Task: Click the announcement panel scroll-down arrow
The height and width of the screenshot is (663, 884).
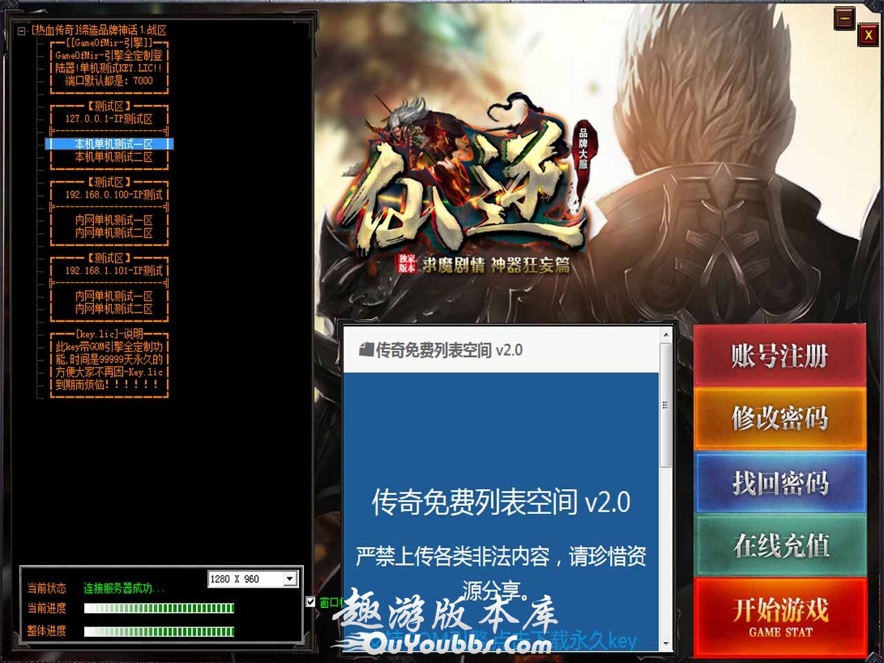Action: [666, 644]
